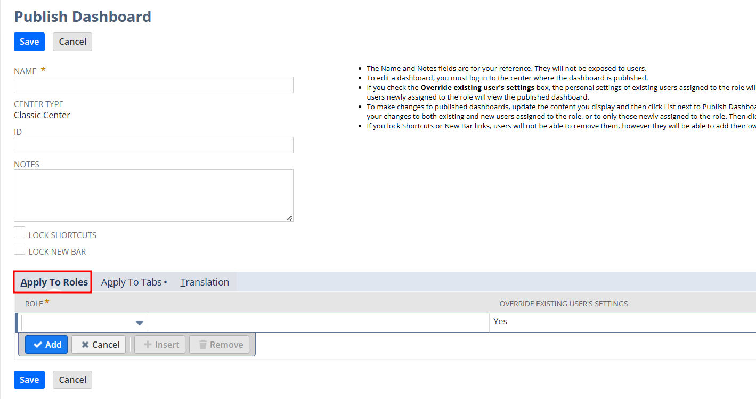756x399 pixels.
Task: Click the Insert button with the plus icon
Action: pyautogui.click(x=160, y=345)
